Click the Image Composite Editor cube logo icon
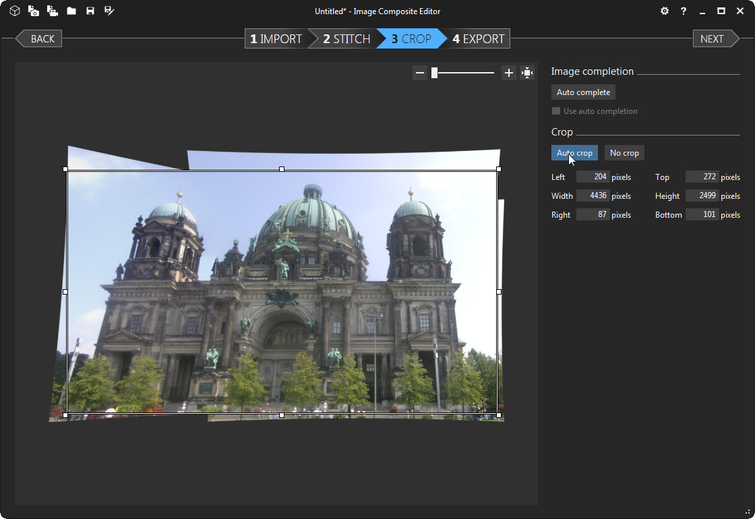Image resolution: width=755 pixels, height=519 pixels. click(x=14, y=11)
